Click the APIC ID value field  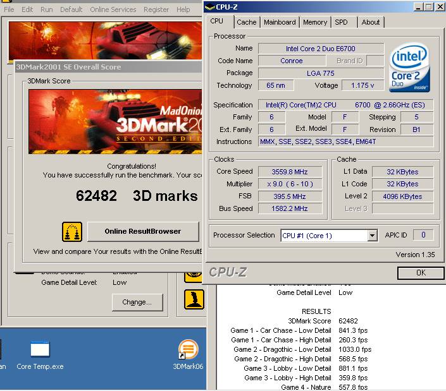[x=423, y=235]
